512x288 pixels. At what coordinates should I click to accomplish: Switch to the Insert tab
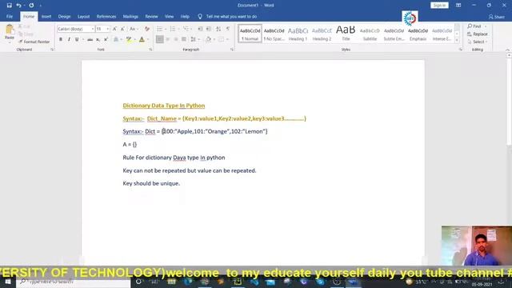pyautogui.click(x=46, y=16)
